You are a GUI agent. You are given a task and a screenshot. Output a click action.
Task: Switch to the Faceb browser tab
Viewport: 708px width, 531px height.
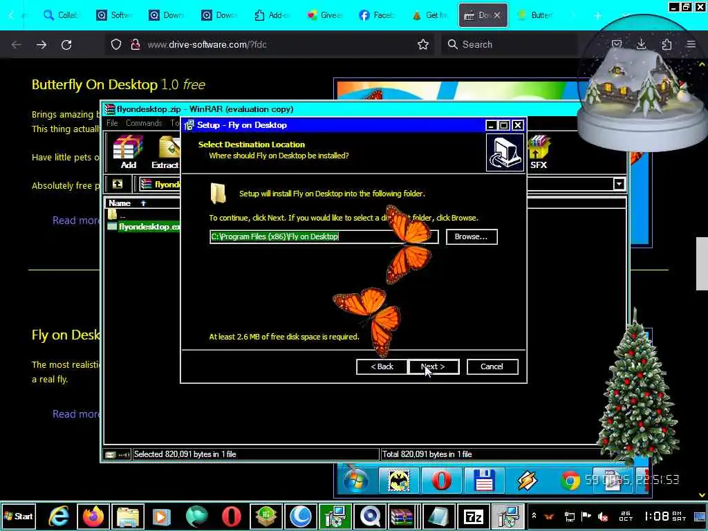click(377, 15)
